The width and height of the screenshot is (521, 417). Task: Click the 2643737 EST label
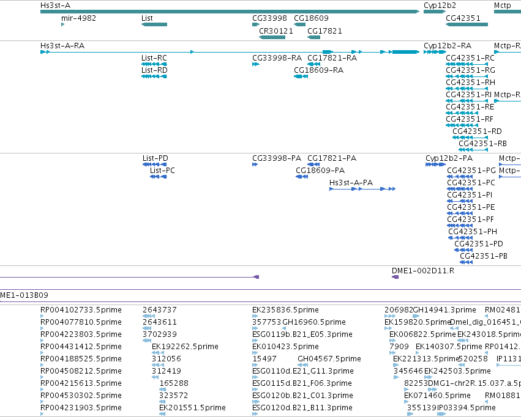click(x=160, y=311)
